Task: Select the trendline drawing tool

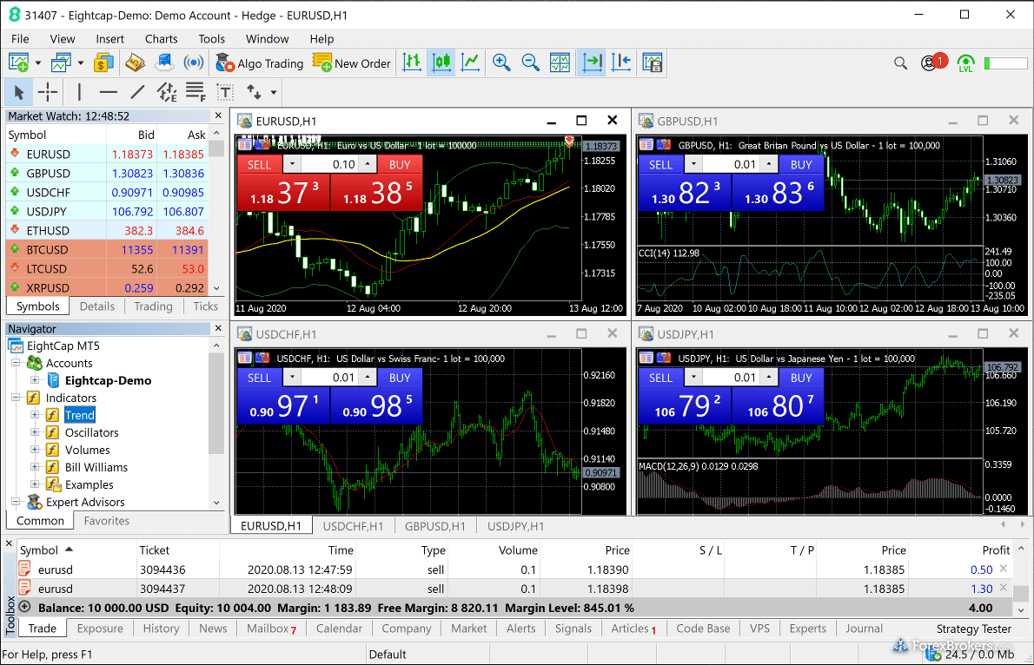Action: [x=137, y=92]
